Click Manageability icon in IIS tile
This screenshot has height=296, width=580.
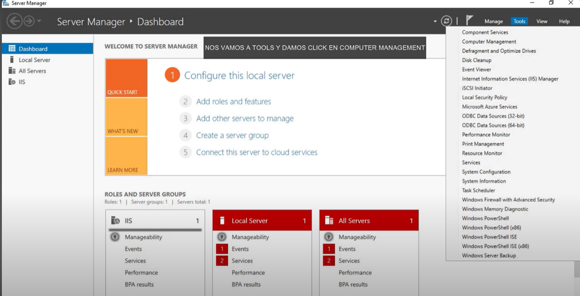pyautogui.click(x=115, y=237)
